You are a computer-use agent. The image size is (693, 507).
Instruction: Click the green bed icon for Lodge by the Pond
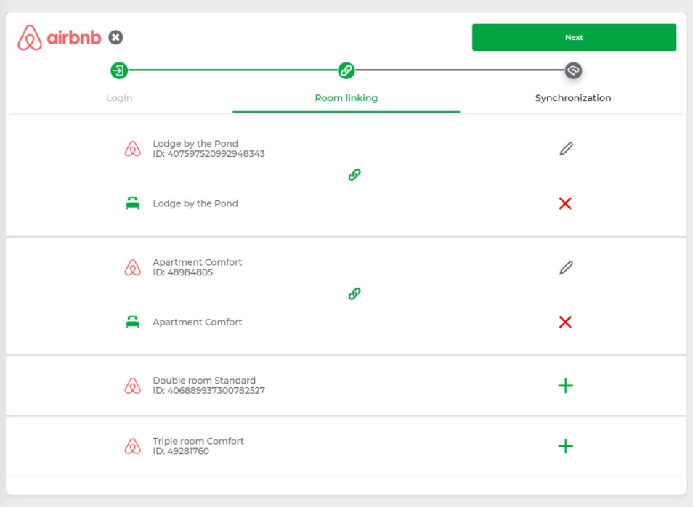point(133,203)
